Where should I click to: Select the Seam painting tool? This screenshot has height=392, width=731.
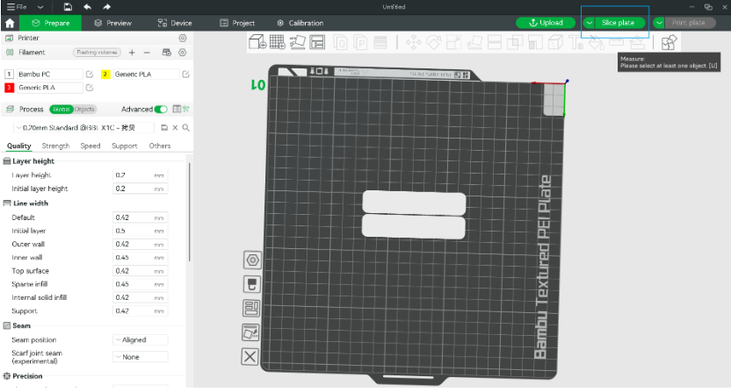(x=555, y=43)
